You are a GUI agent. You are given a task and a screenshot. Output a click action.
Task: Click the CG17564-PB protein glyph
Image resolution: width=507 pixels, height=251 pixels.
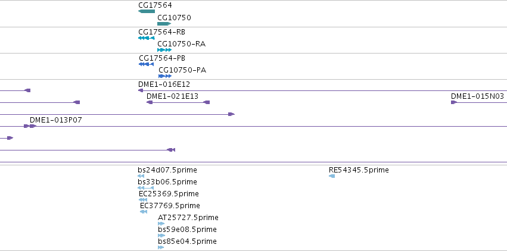coord(146,64)
